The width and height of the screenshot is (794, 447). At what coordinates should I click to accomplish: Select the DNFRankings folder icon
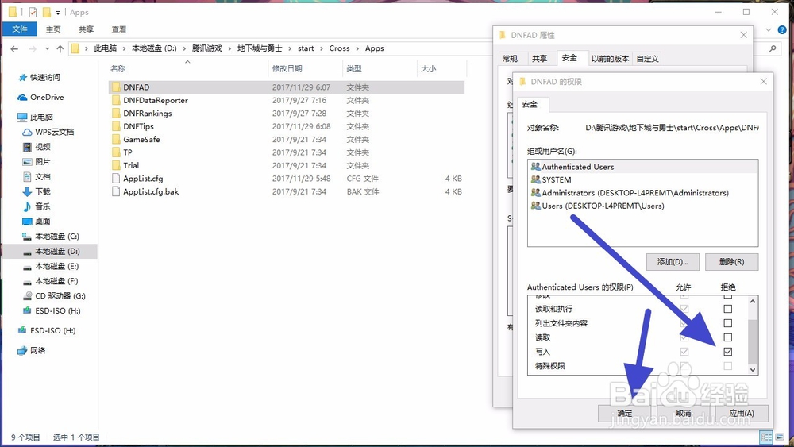pos(116,114)
